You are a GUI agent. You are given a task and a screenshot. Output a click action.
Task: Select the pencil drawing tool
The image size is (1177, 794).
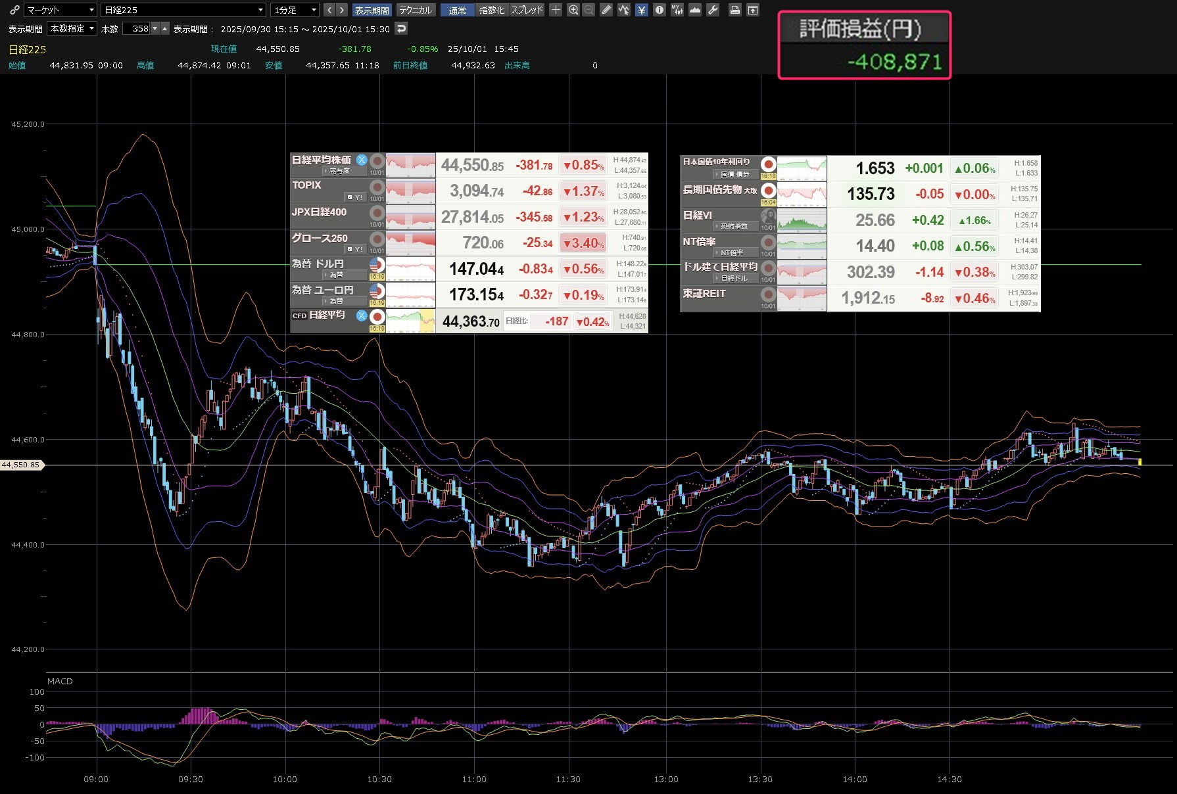(606, 10)
